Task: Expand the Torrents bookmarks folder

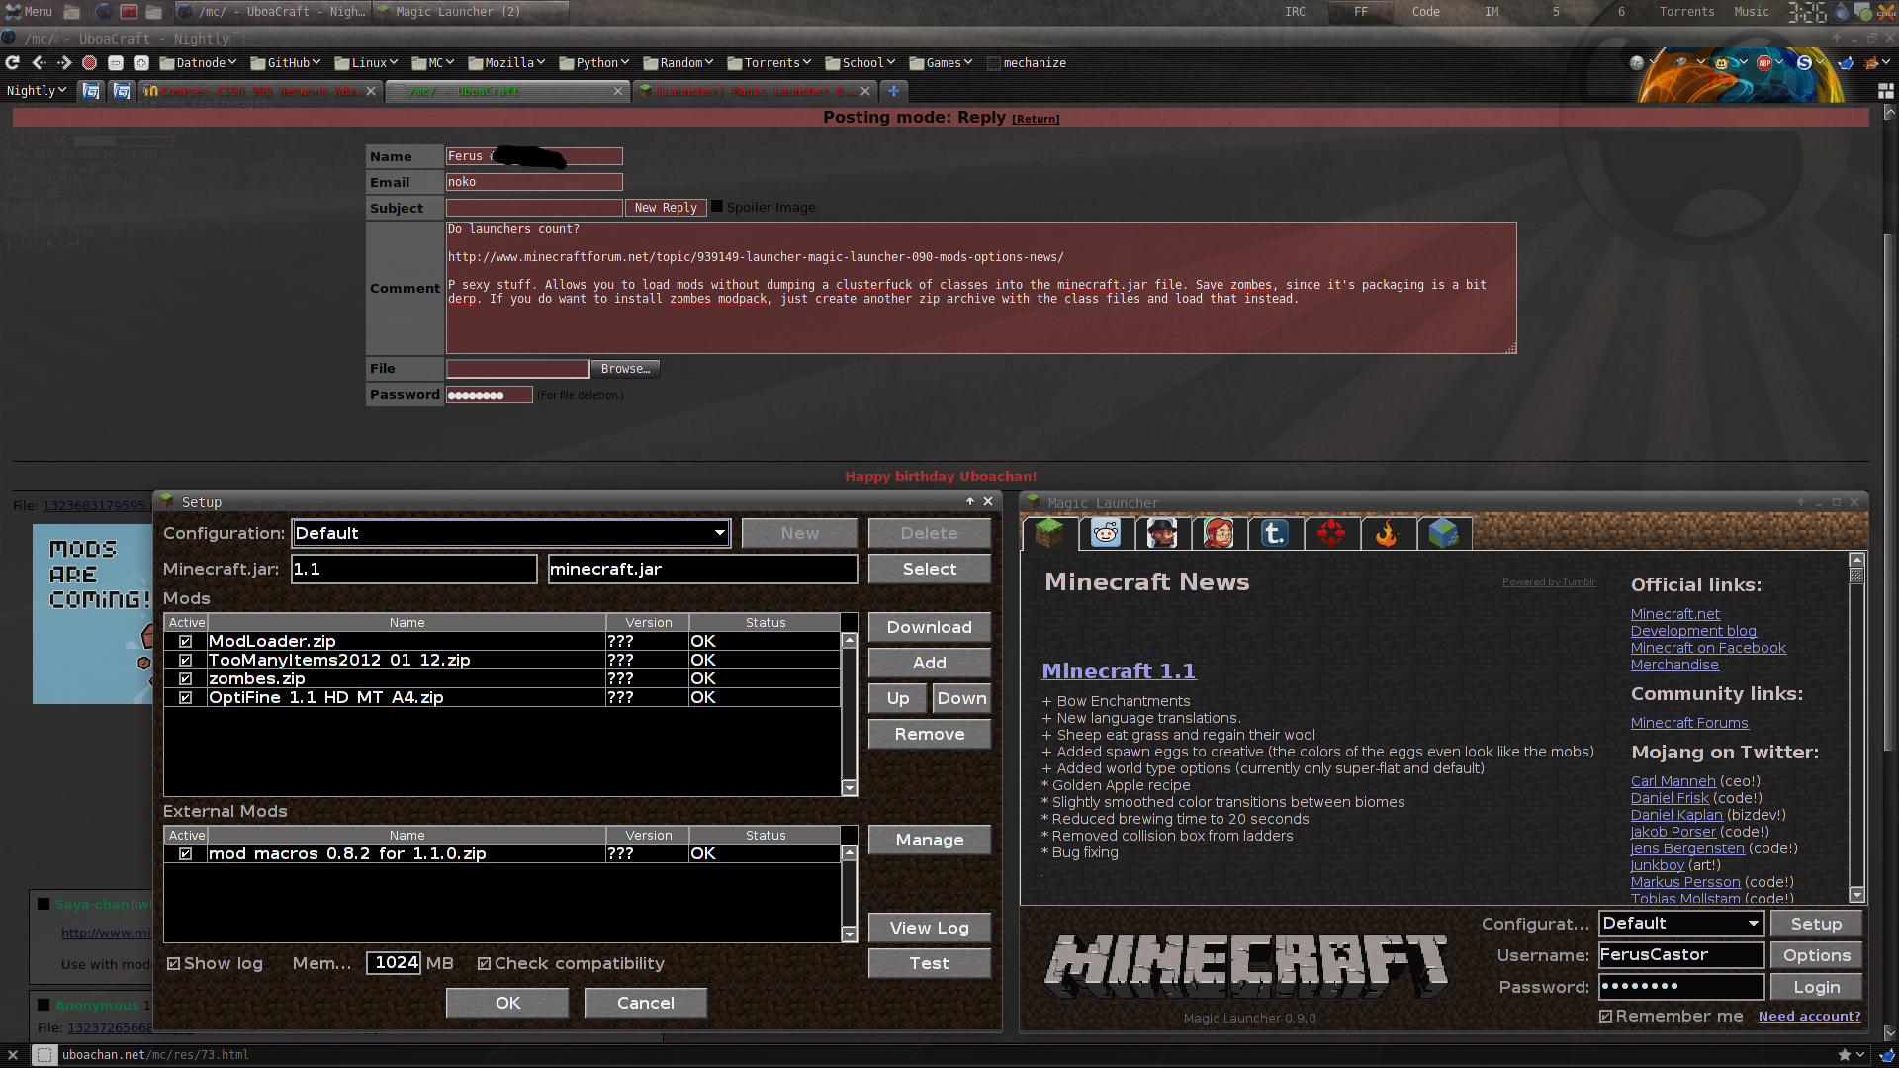Action: (x=769, y=62)
